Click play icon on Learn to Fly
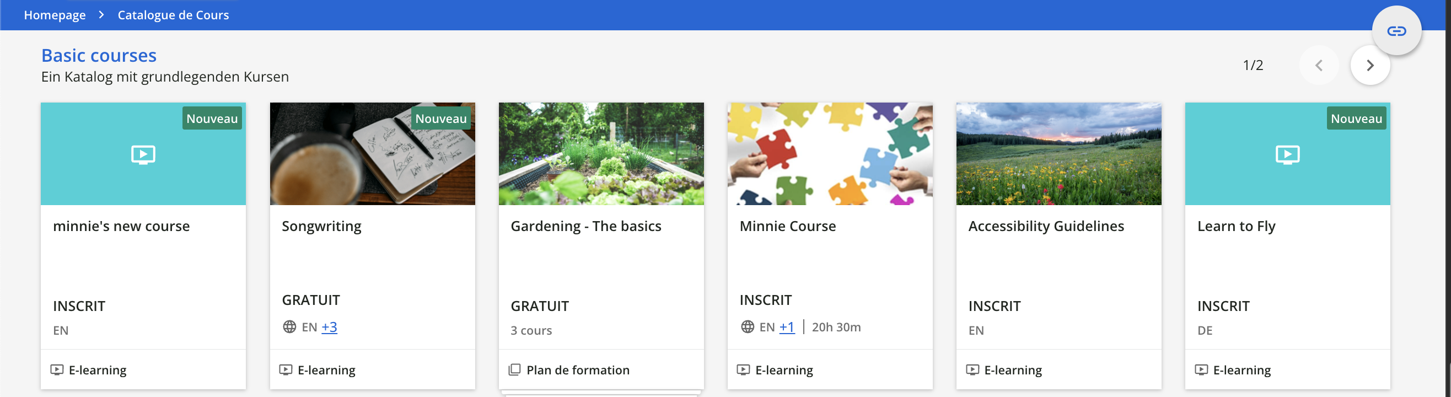1451x397 pixels. tap(1287, 154)
